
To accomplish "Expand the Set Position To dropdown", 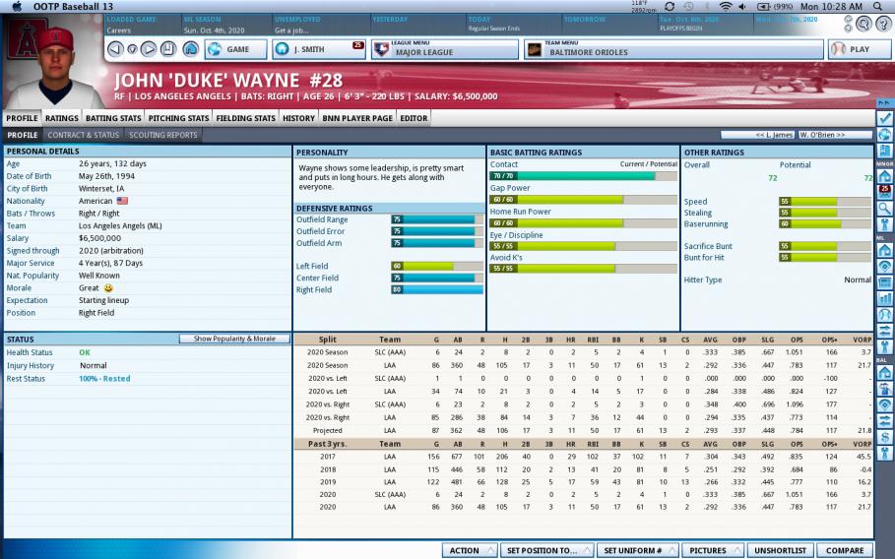I will [546, 550].
